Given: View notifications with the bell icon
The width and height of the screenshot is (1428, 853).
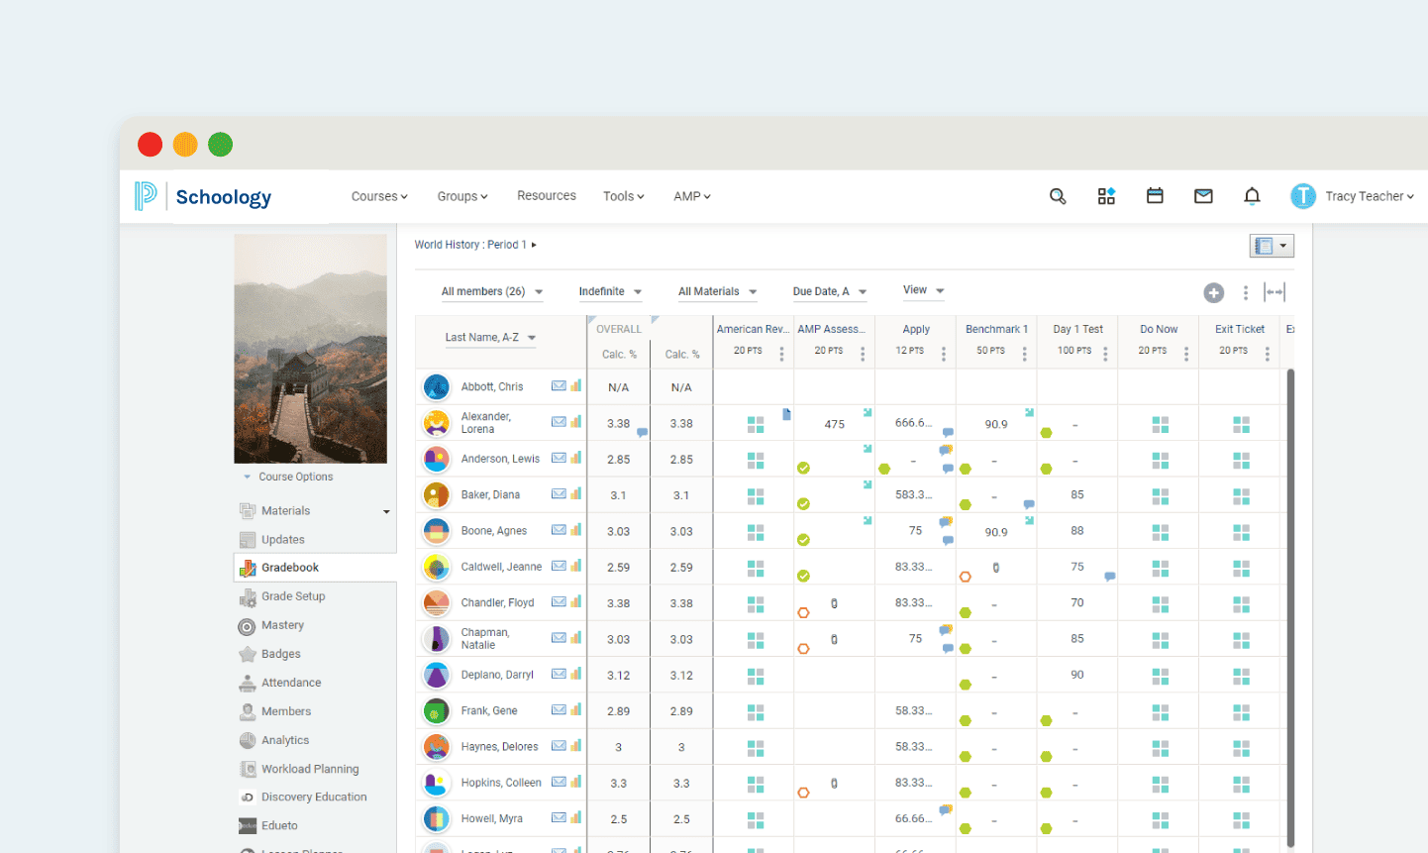Looking at the screenshot, I should [1252, 196].
